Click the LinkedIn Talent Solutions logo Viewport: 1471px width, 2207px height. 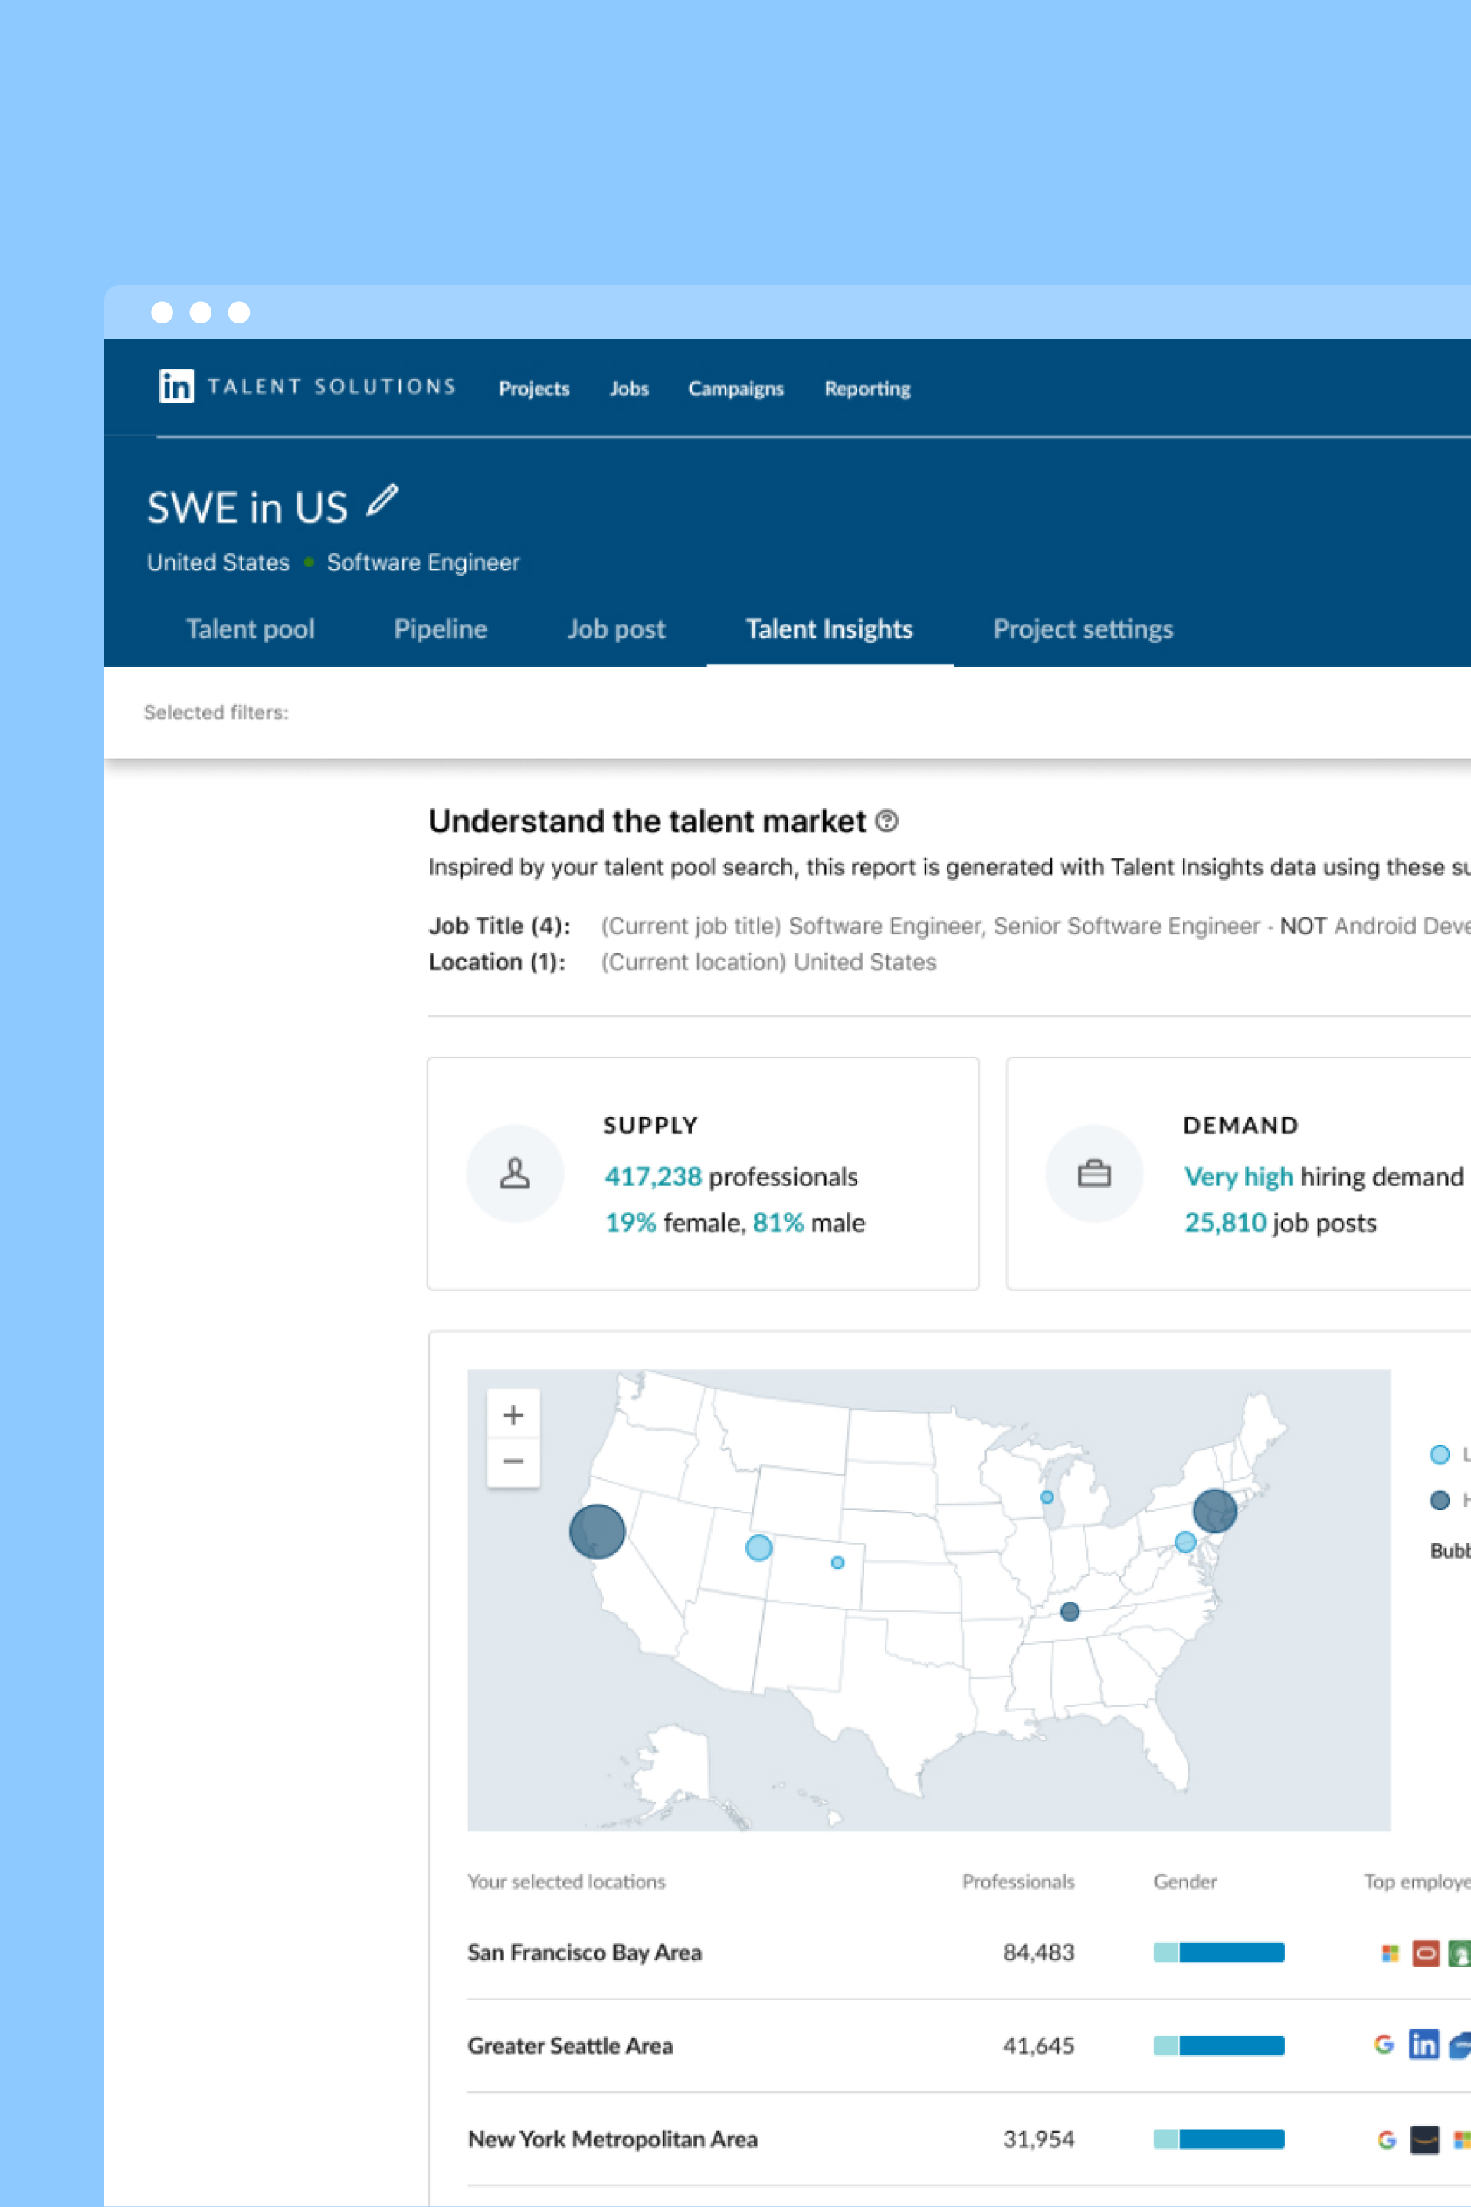pyautogui.click(x=176, y=386)
